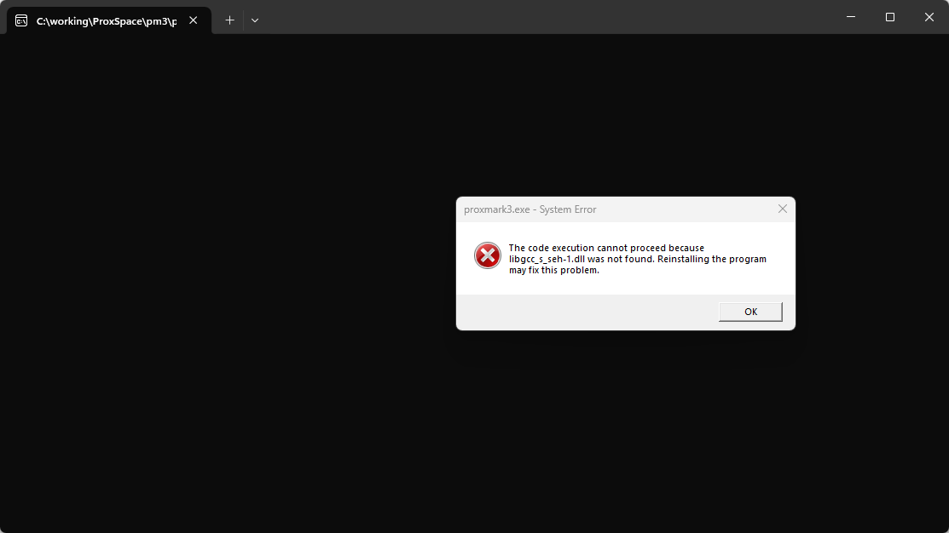Close the terminal window
The width and height of the screenshot is (949, 533).
click(929, 17)
